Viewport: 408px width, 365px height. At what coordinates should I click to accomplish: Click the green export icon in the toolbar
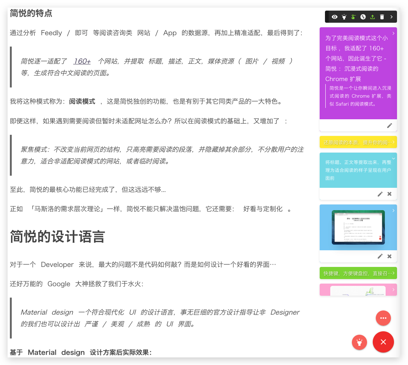[372, 17]
